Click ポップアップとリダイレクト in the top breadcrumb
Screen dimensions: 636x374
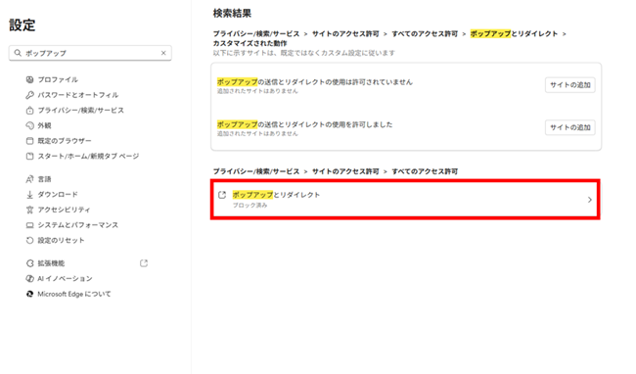(514, 33)
